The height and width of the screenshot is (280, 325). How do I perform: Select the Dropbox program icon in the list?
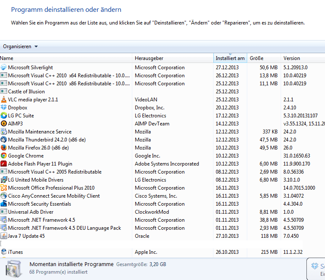click(4, 108)
